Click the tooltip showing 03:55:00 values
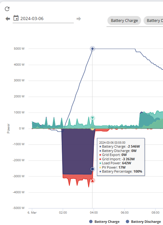This screenshot has height=225, width=163. pyautogui.click(x=121, y=157)
